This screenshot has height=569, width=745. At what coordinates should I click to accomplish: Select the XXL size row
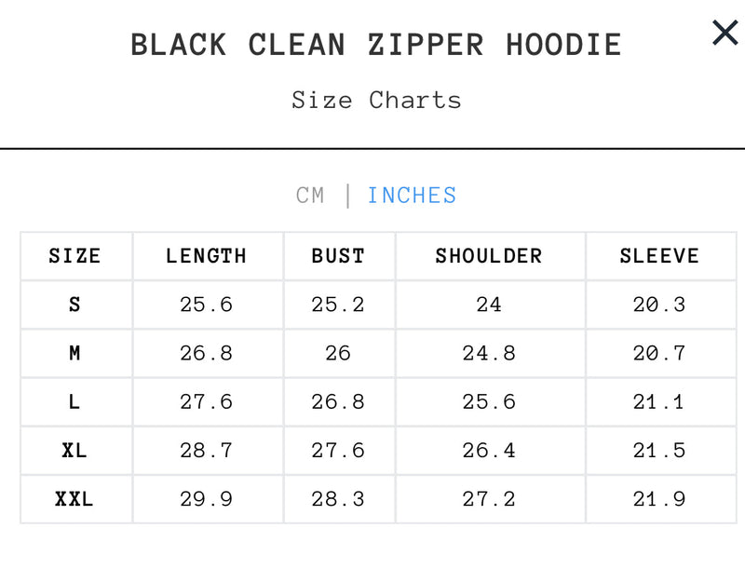(x=74, y=499)
